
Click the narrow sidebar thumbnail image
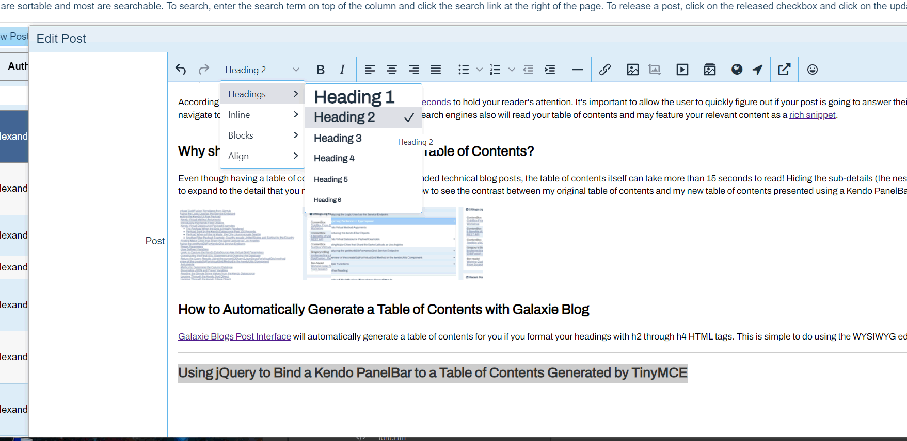click(x=471, y=243)
